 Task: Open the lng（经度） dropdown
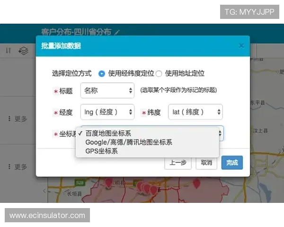pos(107,112)
